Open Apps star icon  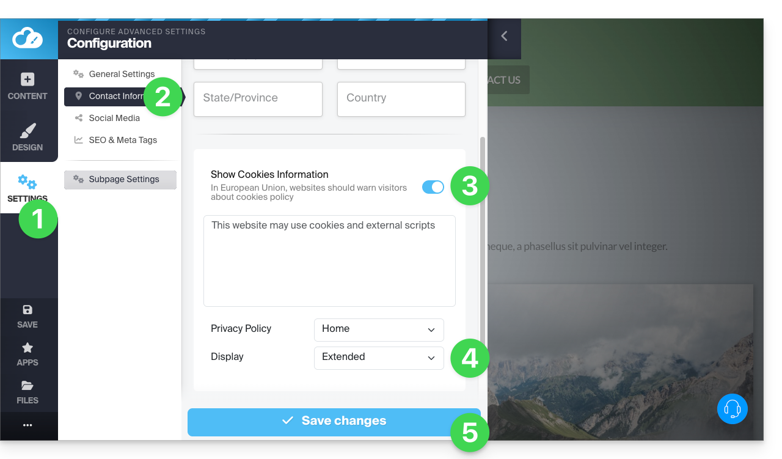coord(27,348)
